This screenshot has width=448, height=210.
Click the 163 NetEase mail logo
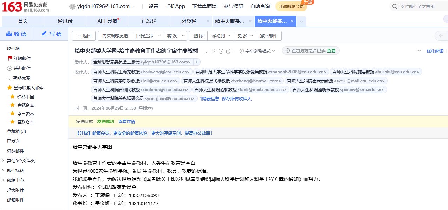(x=26, y=7)
